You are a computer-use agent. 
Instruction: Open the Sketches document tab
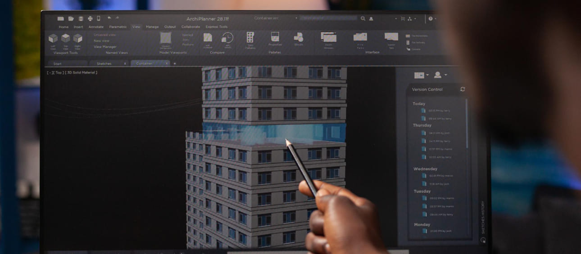(x=104, y=64)
